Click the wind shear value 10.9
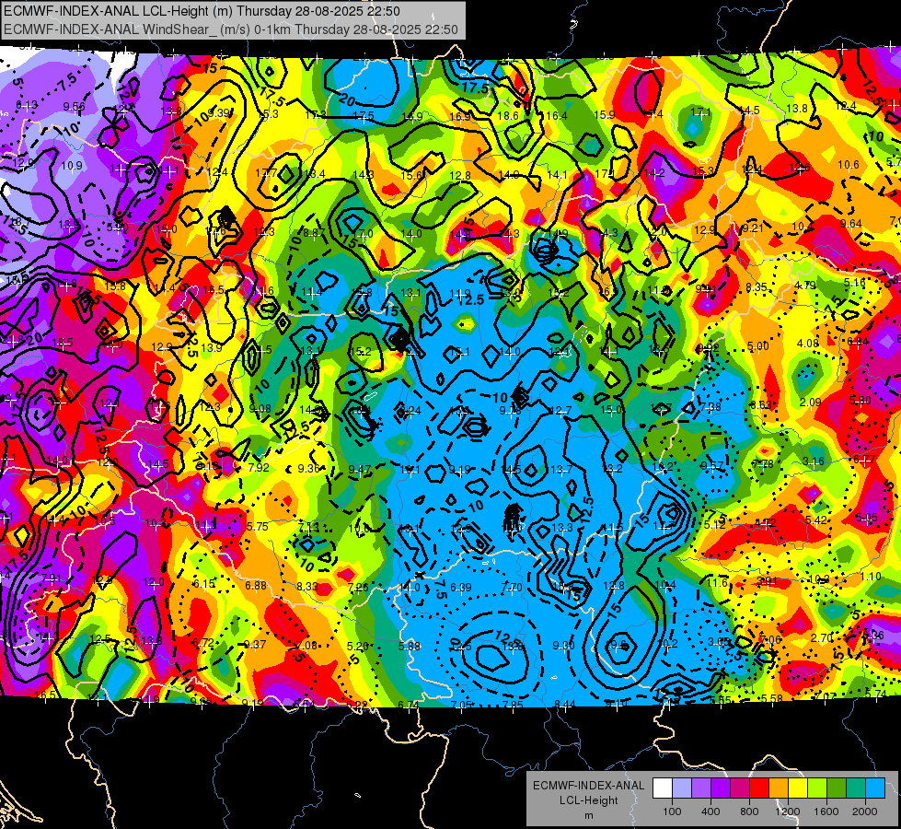The image size is (901, 829). [x=72, y=166]
